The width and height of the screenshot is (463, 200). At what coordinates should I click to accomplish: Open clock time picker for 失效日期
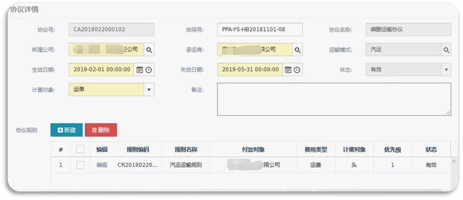297,70
